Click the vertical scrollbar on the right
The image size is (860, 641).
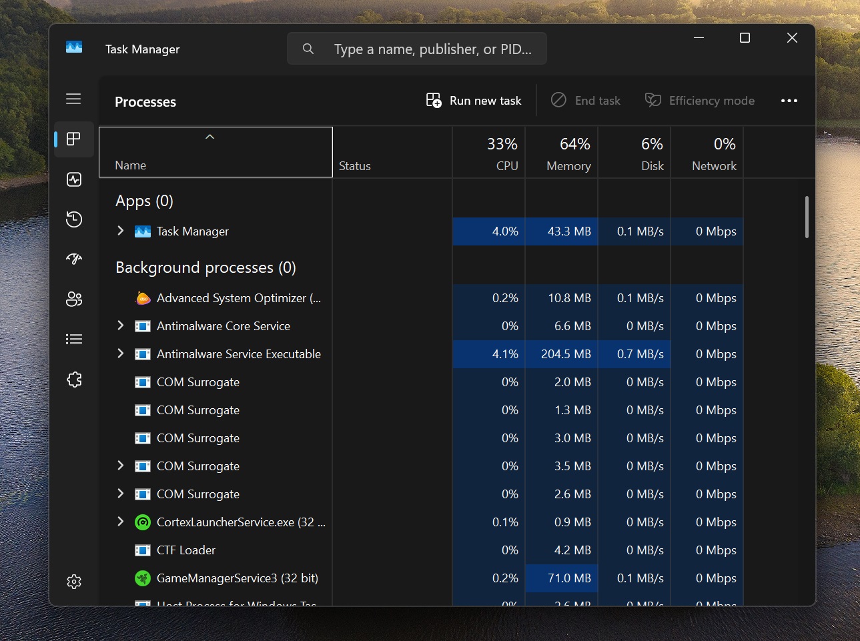pyautogui.click(x=806, y=217)
